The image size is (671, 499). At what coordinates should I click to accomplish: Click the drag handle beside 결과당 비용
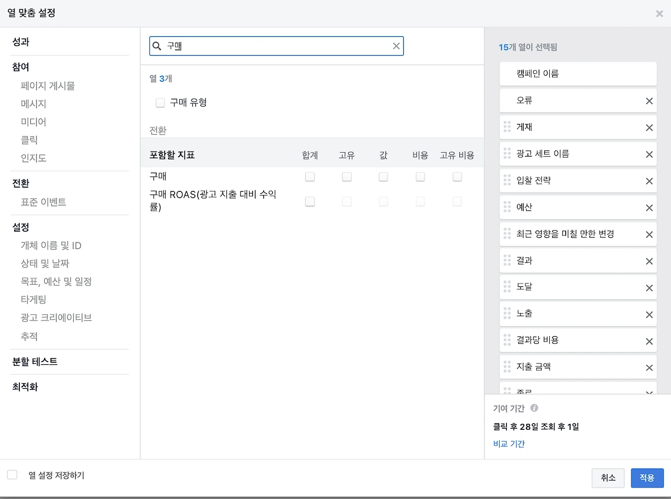click(507, 341)
